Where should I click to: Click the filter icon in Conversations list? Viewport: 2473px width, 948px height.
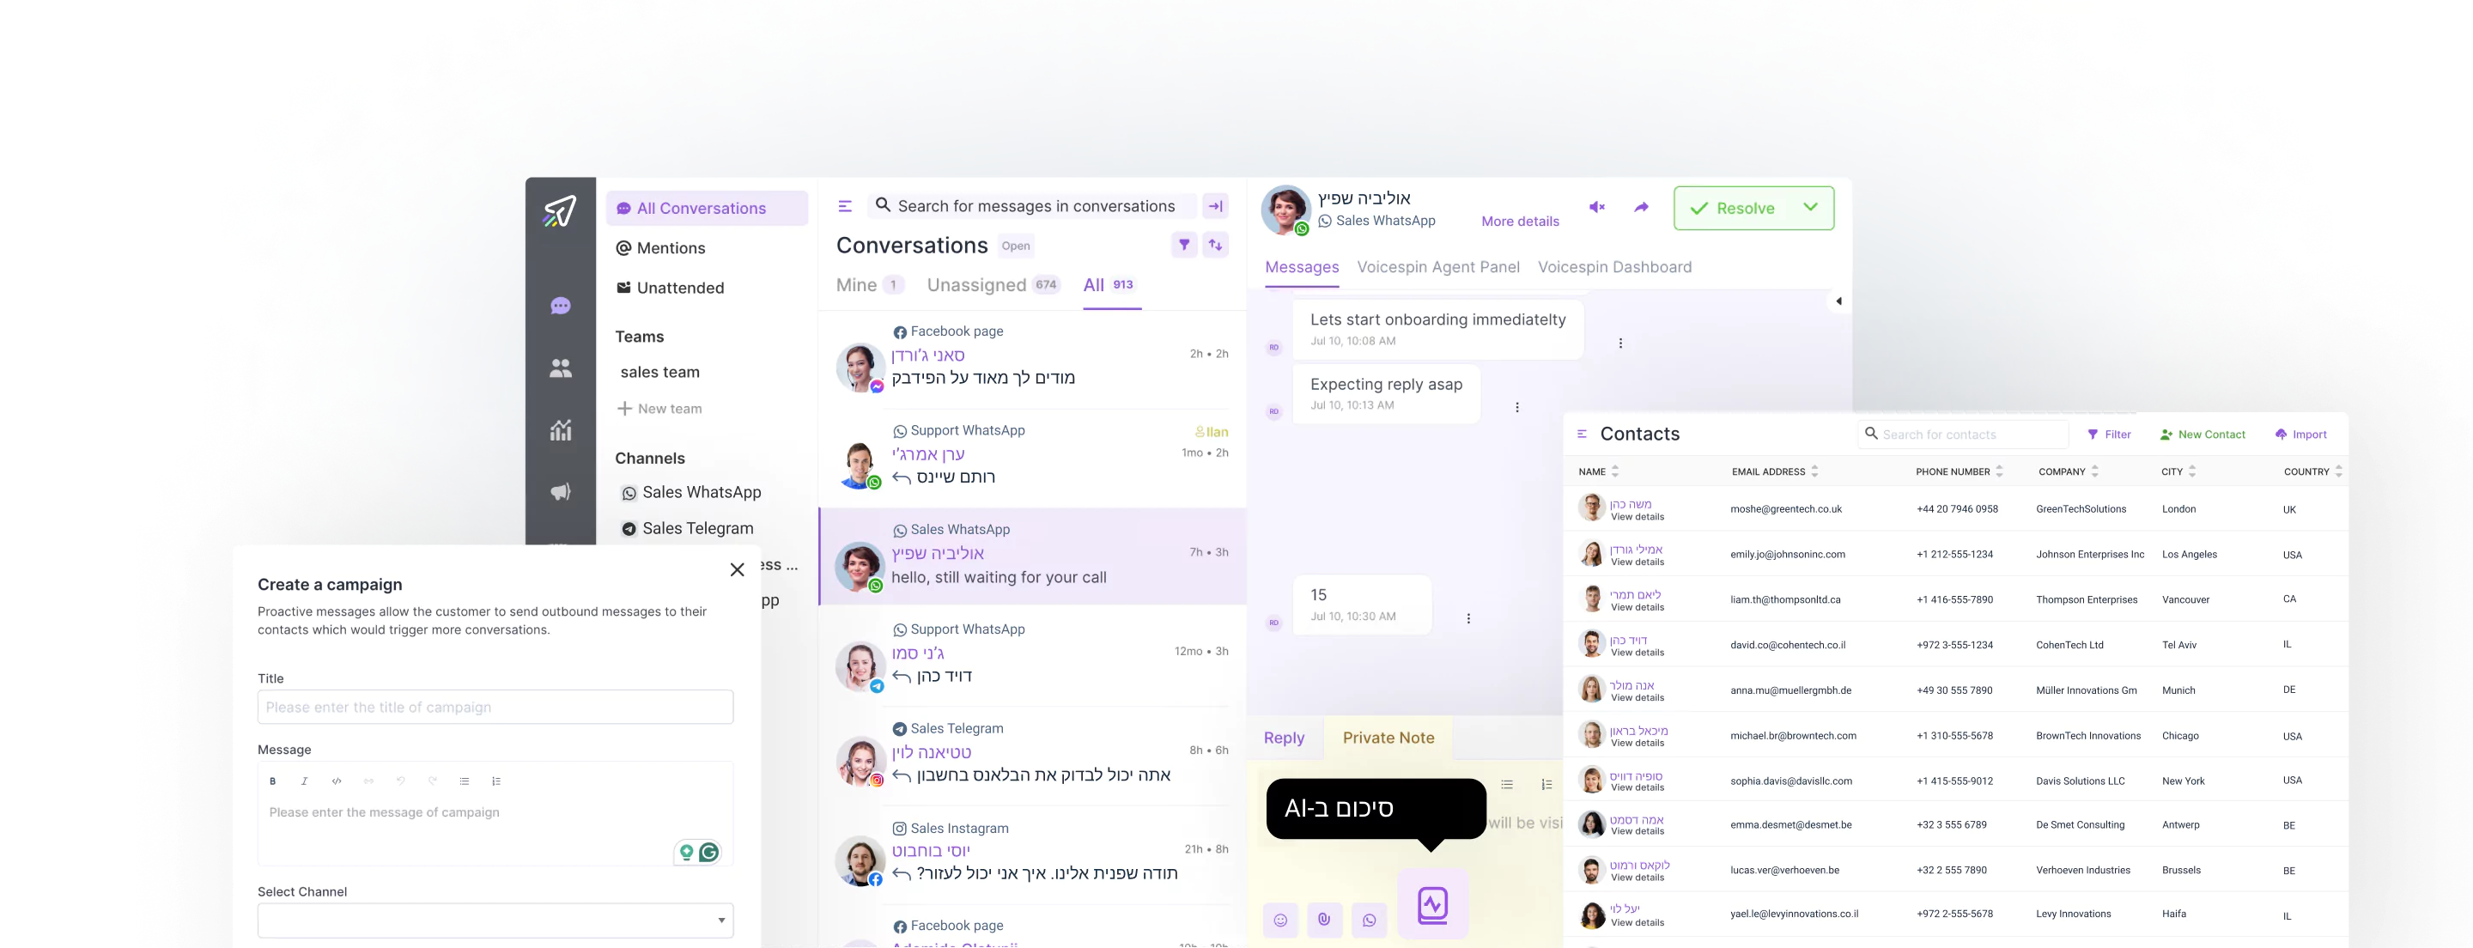pyautogui.click(x=1184, y=245)
